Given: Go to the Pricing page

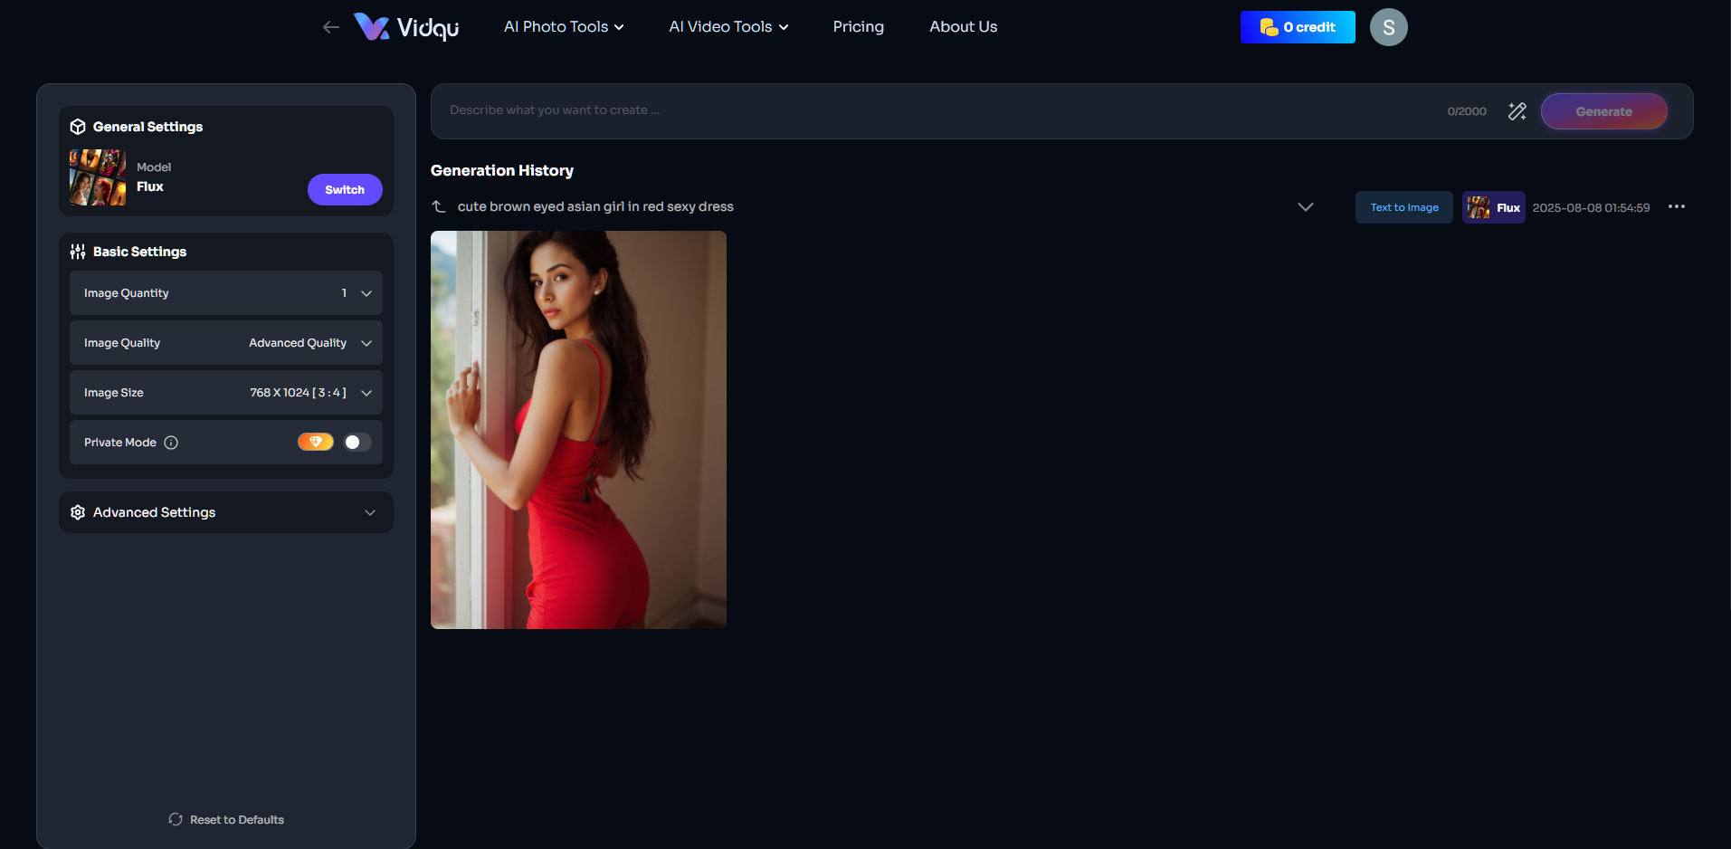Looking at the screenshot, I should pyautogui.click(x=858, y=27).
